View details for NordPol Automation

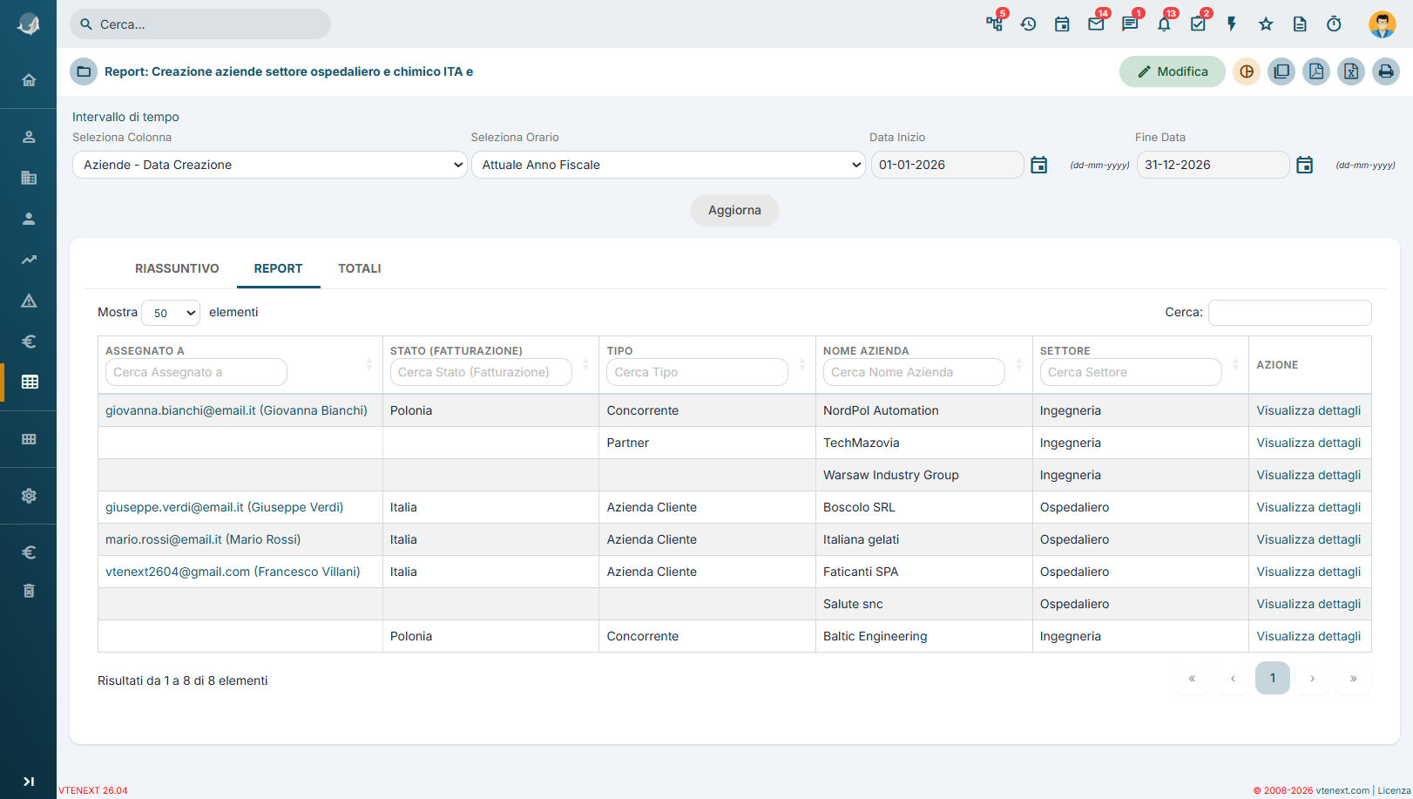click(1308, 410)
